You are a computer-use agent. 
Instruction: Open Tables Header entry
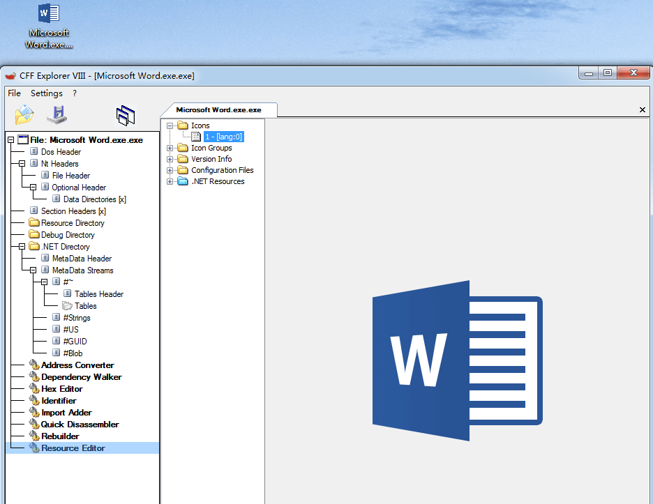pos(99,294)
